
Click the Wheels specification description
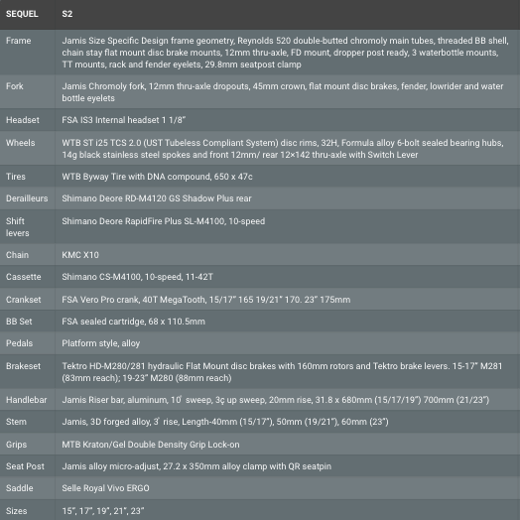283,149
